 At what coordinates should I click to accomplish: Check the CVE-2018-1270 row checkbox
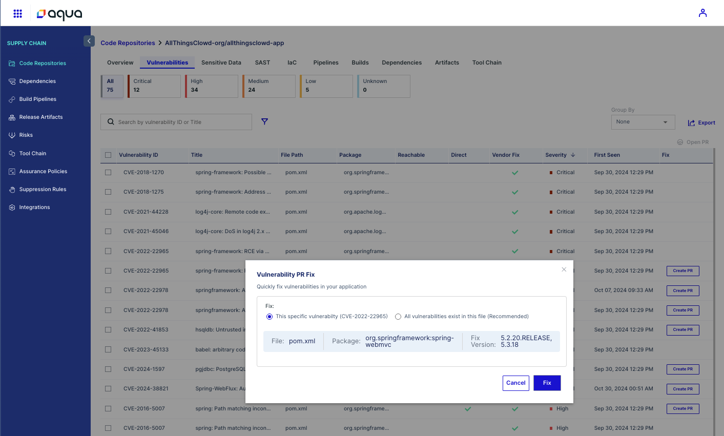(108, 173)
